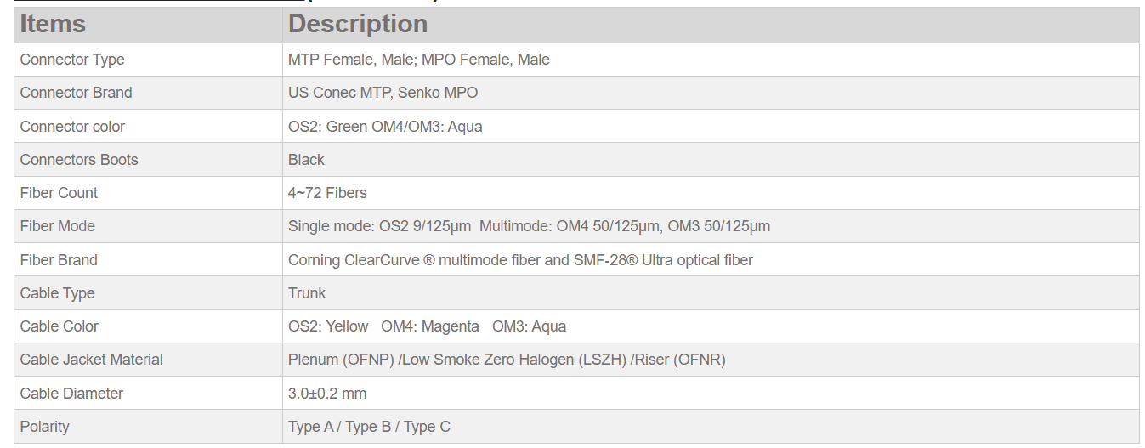1145x448 pixels.
Task: Click the Corning ClearCurve fiber brand description
Action: click(520, 260)
